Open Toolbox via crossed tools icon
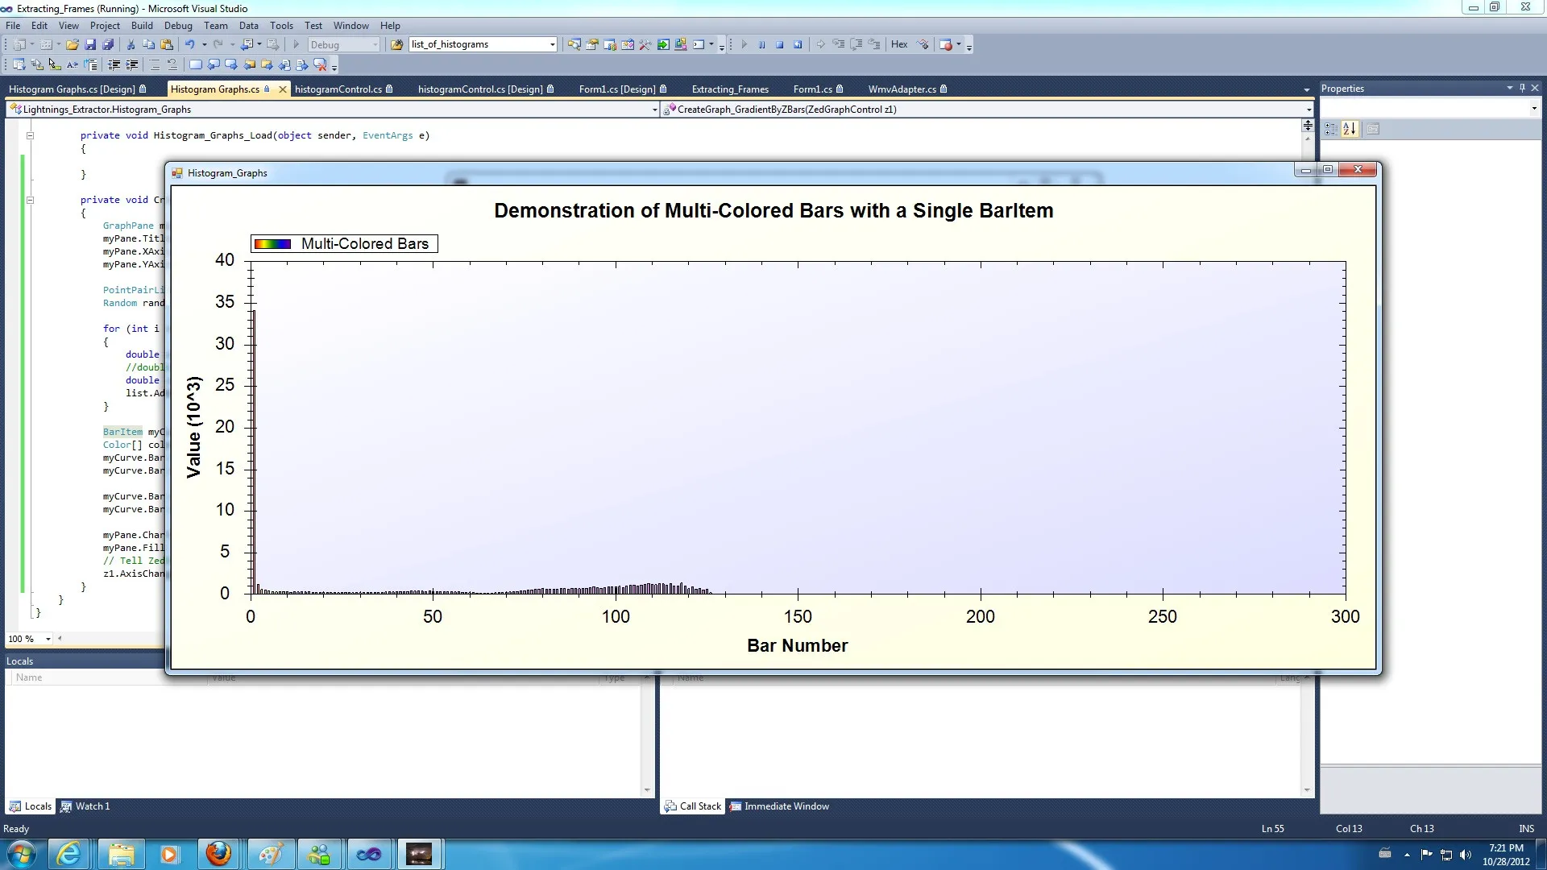The image size is (1547, 870). 645,45
